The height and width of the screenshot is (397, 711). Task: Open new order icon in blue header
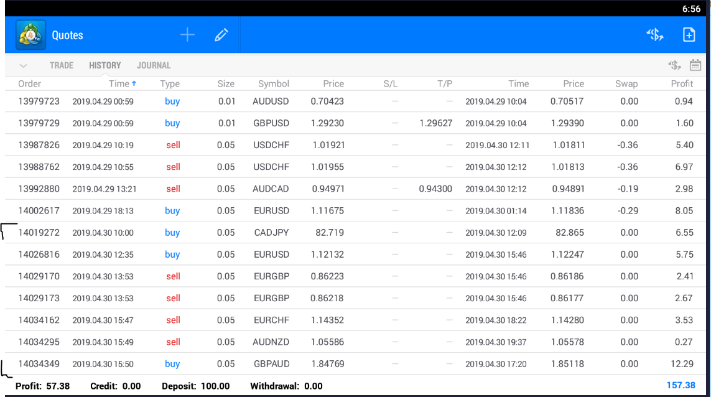655,35
